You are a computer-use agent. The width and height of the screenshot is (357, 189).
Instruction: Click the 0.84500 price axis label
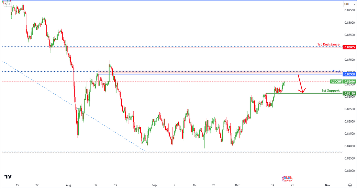(x=349, y=133)
